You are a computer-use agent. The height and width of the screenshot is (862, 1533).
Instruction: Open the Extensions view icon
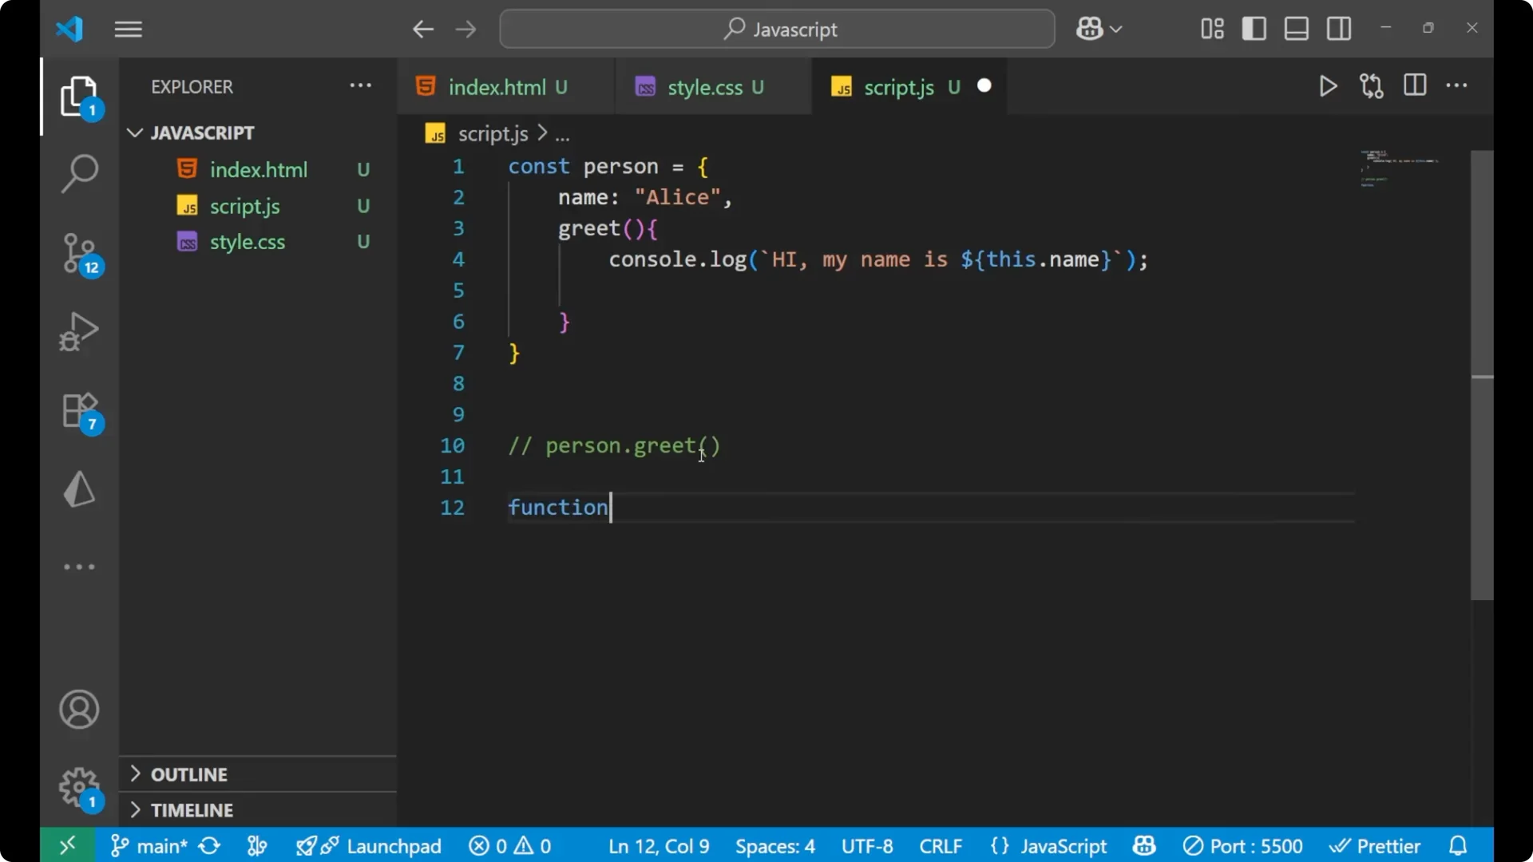point(79,411)
